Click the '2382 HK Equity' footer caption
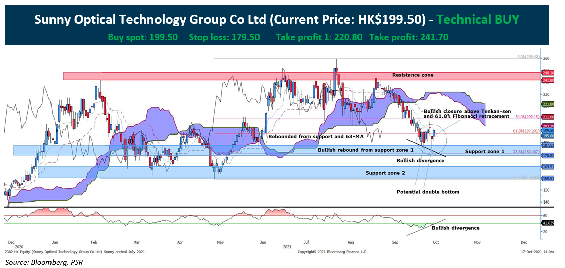This screenshot has height=268, width=565. 75,252
